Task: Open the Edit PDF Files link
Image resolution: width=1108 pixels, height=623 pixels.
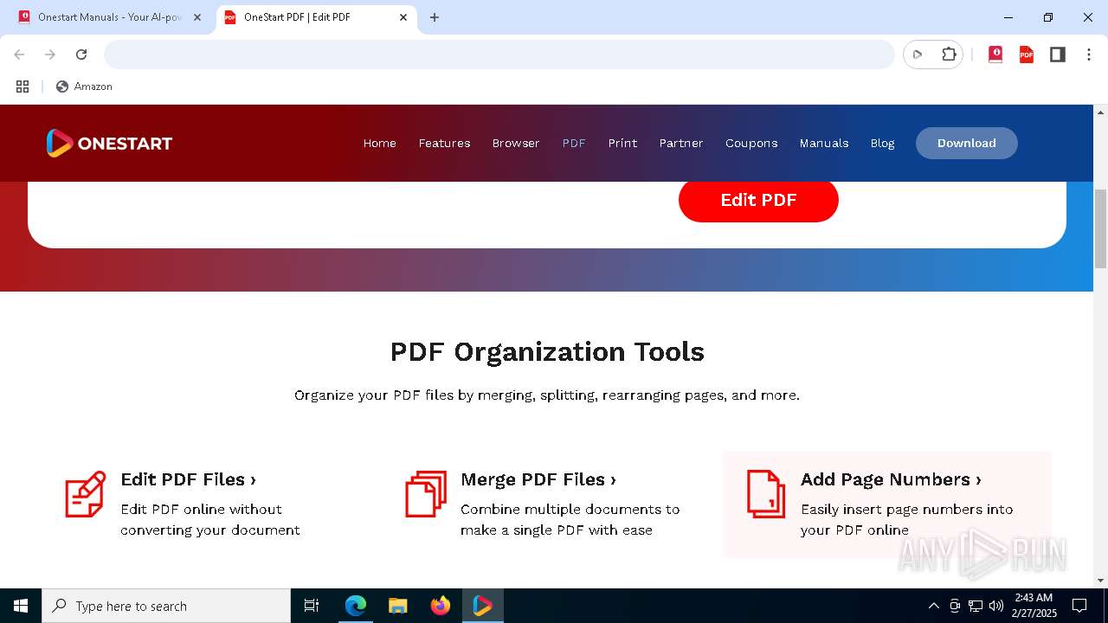Action: pyautogui.click(x=188, y=479)
